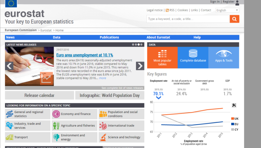Open the Publications menu
Screen dimensions: 261x148
point(109,37)
